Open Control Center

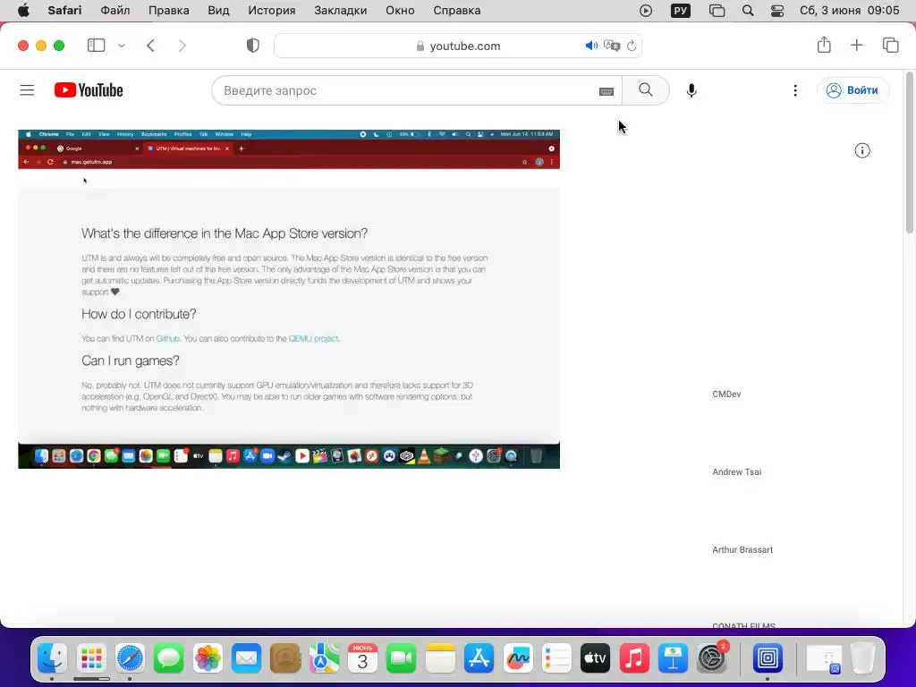pyautogui.click(x=777, y=11)
